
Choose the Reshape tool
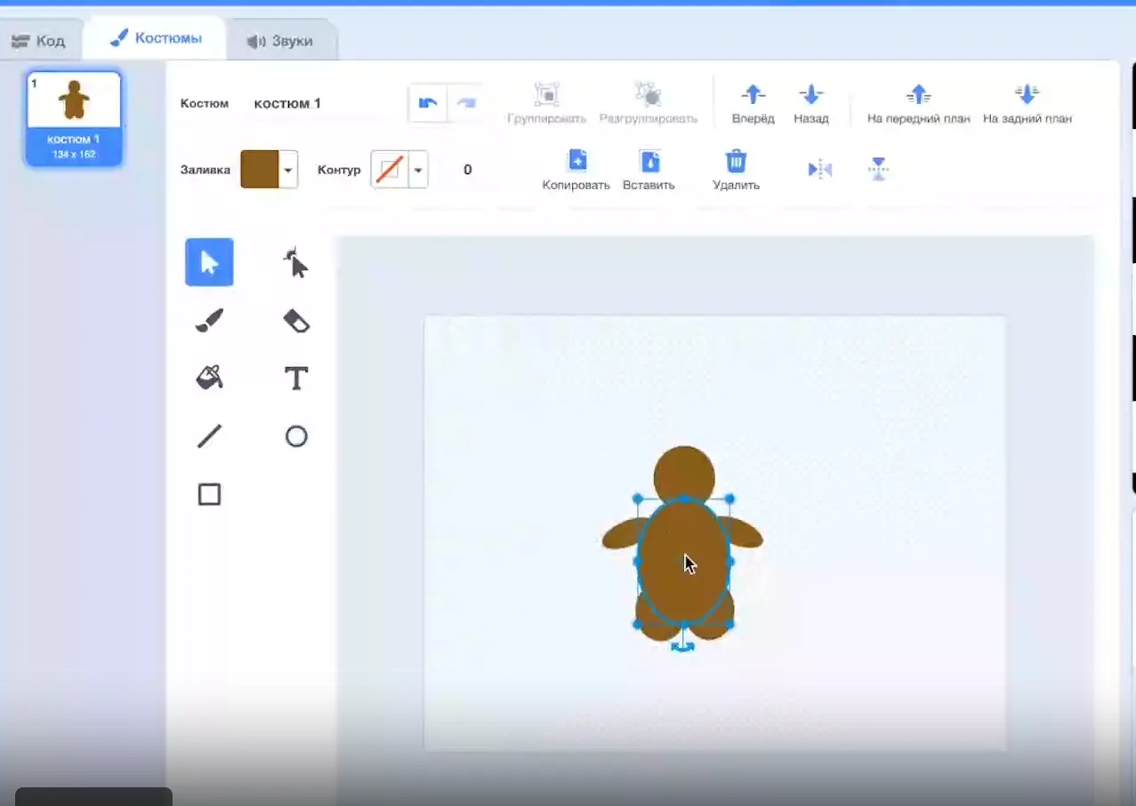click(x=295, y=262)
